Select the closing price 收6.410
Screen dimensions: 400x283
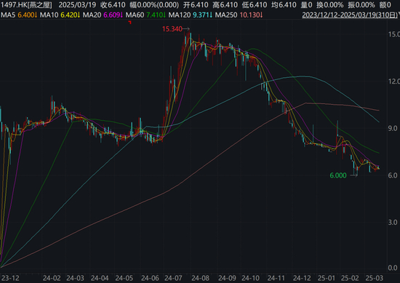pos(113,5)
